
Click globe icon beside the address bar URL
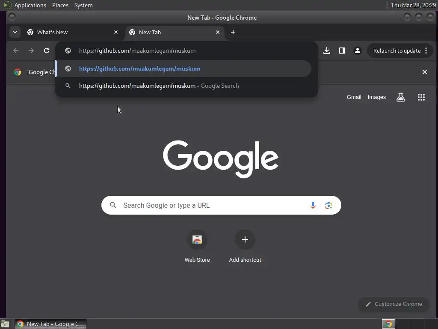tap(68, 51)
